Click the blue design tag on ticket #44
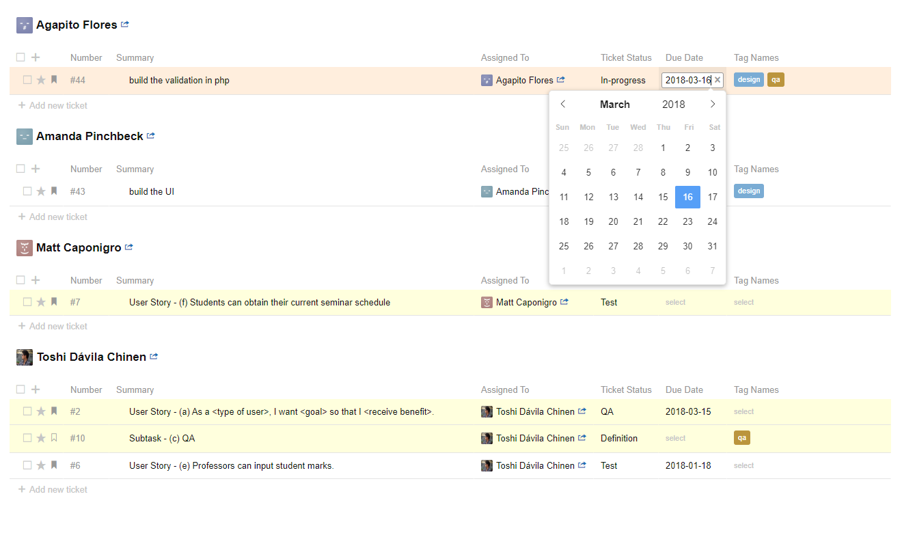The image size is (902, 533). pyautogui.click(x=749, y=80)
